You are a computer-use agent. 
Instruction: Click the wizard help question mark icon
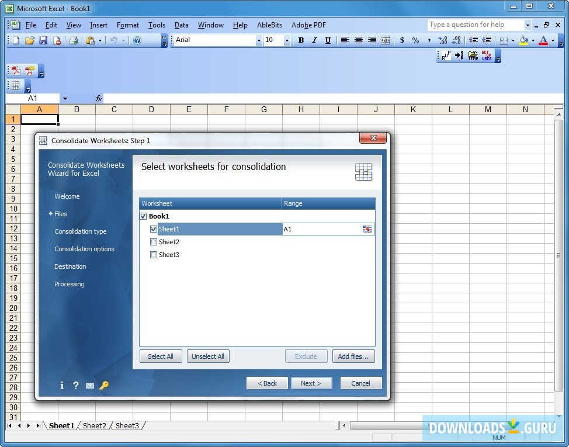75,385
